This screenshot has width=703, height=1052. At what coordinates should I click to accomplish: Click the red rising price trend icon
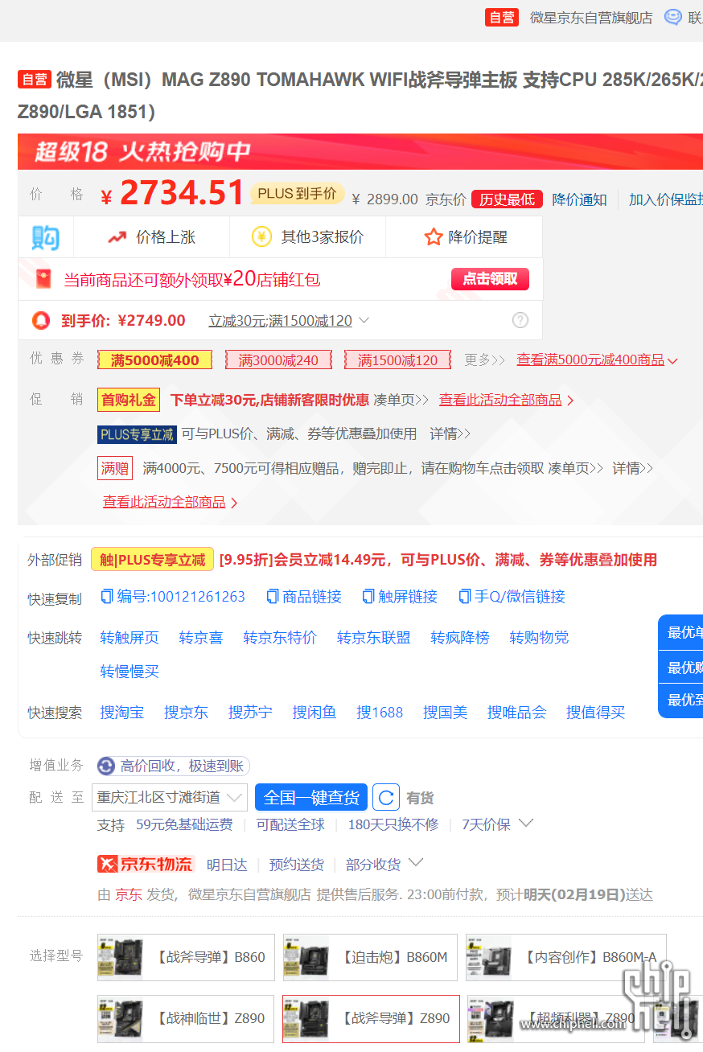(117, 237)
